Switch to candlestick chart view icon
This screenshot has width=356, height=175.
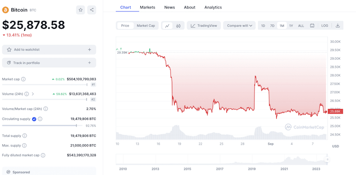click(178, 26)
